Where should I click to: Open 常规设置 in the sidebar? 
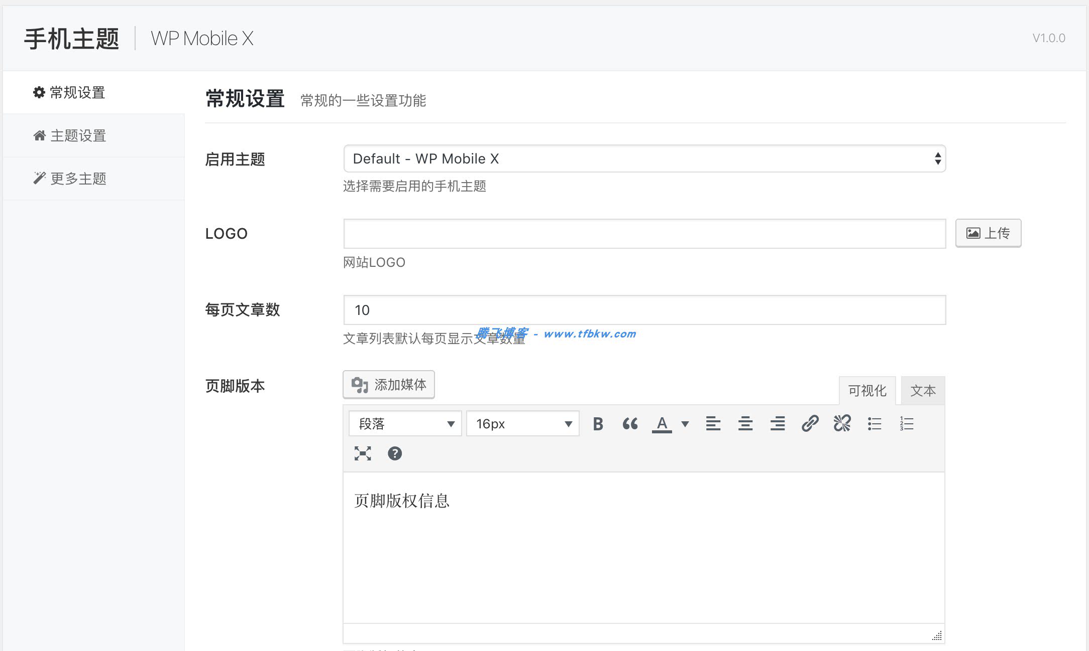pyautogui.click(x=94, y=92)
